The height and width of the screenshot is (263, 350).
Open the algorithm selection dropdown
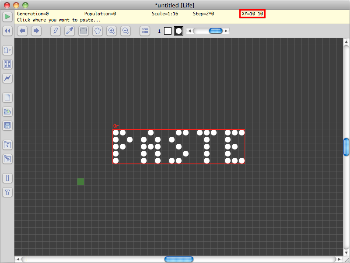pyautogui.click(x=7, y=50)
